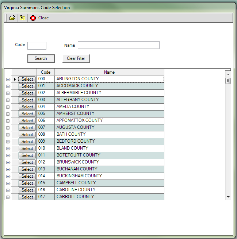Click the Botetourt County name cell
Screen dimensions: 237x239
pyautogui.click(x=109, y=155)
